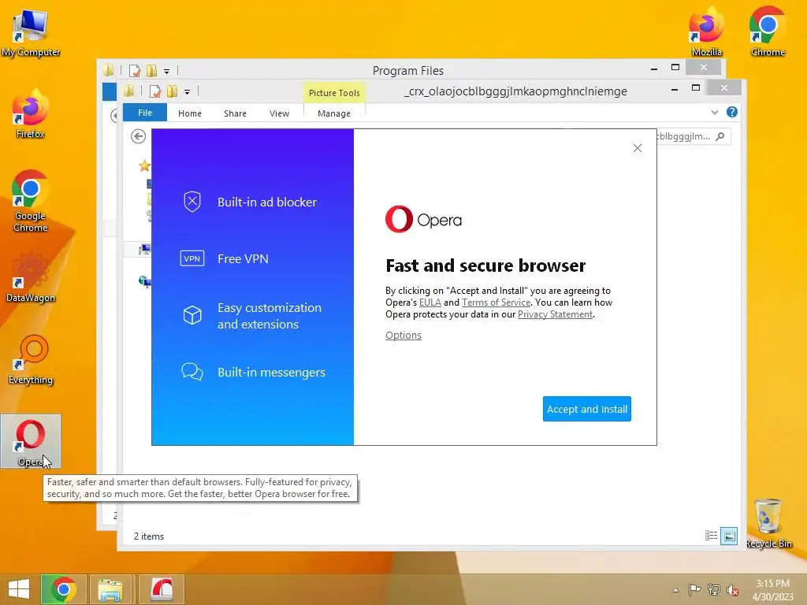Viewport: 807px width, 605px height.
Task: Select the Chrome icon in the desktop corner
Action: point(768,32)
